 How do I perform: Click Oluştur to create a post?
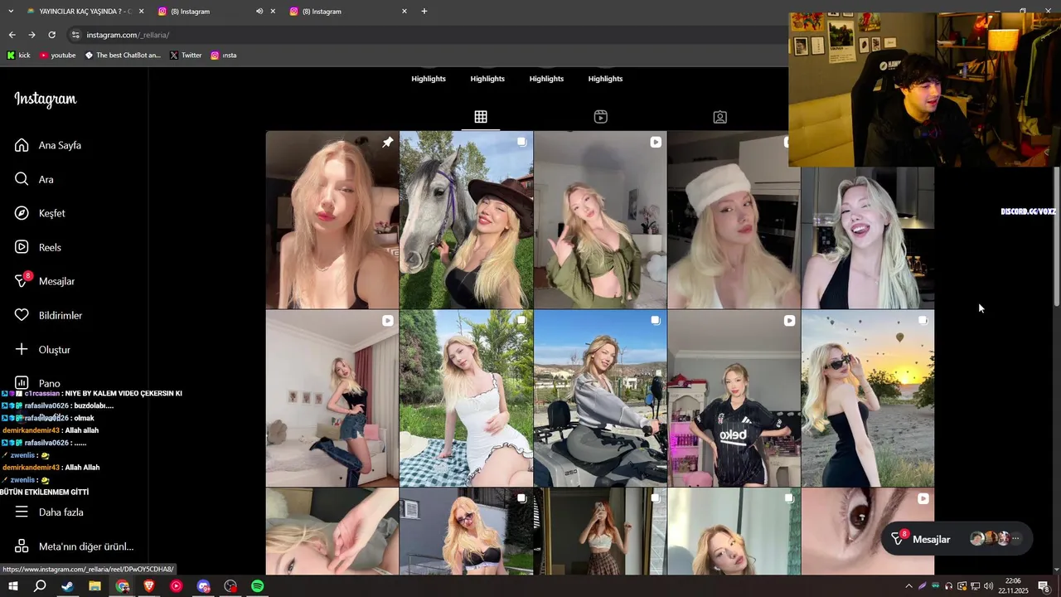42,349
